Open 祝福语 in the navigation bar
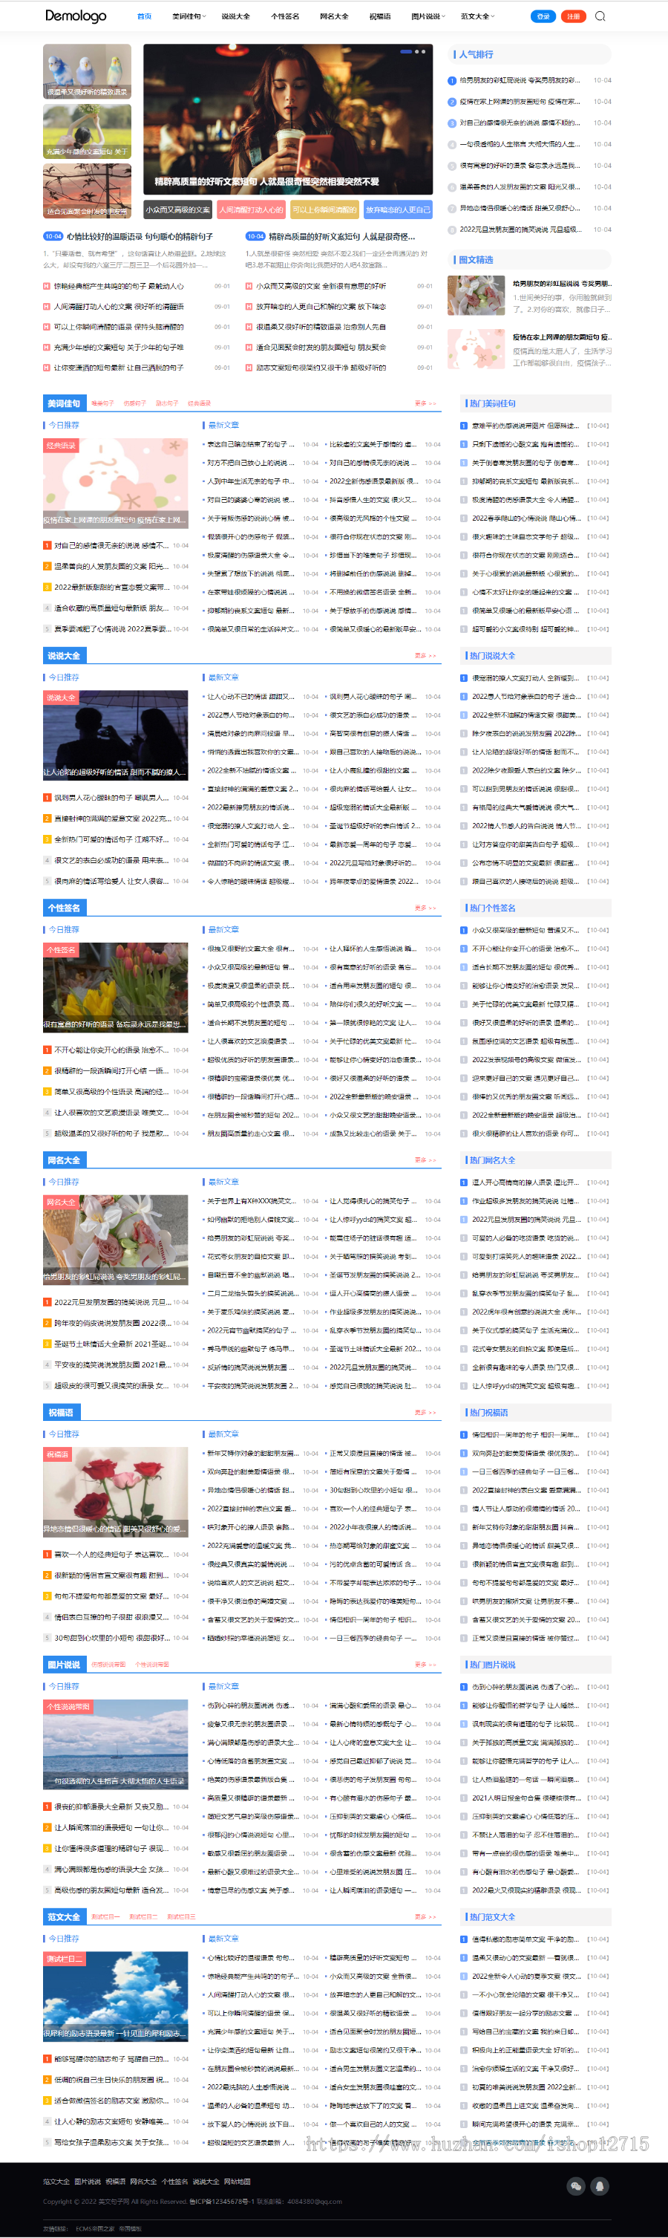Image resolution: width=668 pixels, height=2238 pixels. tap(379, 16)
